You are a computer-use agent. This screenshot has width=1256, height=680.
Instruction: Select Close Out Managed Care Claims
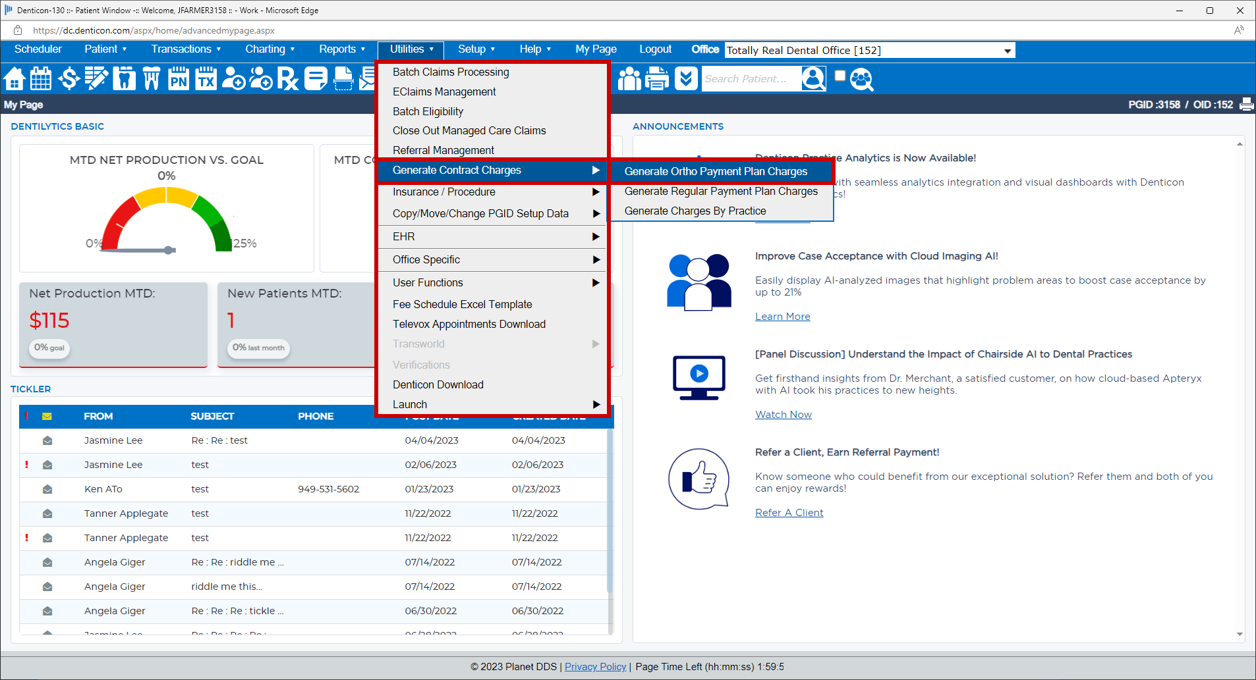click(x=492, y=131)
